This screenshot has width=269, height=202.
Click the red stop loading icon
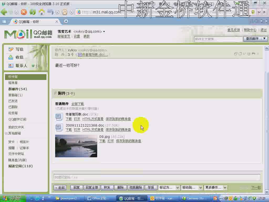[24, 12]
